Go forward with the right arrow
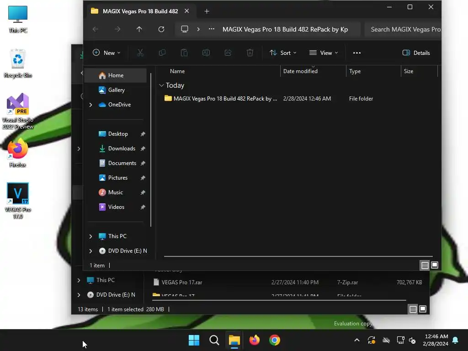Screen dimensions: 468x351 point(117,29)
